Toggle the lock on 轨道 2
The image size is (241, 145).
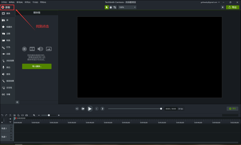point(11,131)
